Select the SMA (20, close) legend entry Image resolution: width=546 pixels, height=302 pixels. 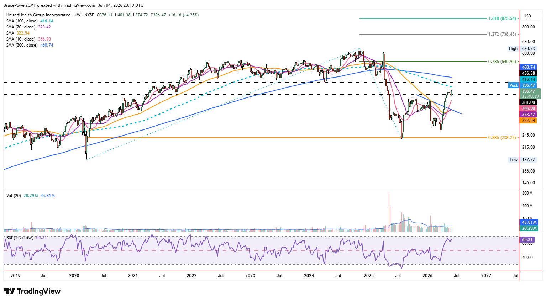(28, 27)
